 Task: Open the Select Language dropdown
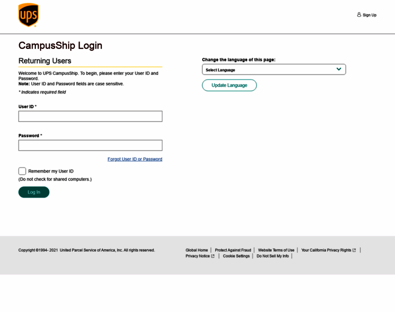pyautogui.click(x=274, y=70)
